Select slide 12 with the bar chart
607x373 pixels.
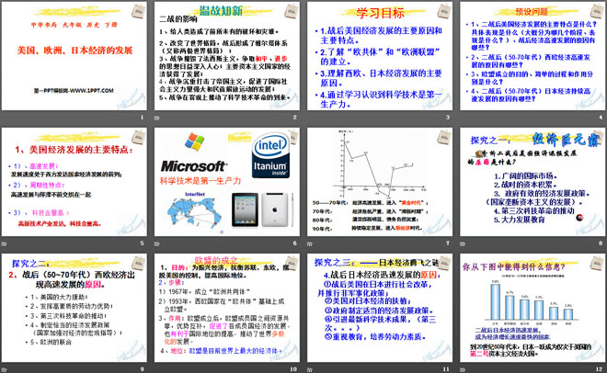coord(533,308)
